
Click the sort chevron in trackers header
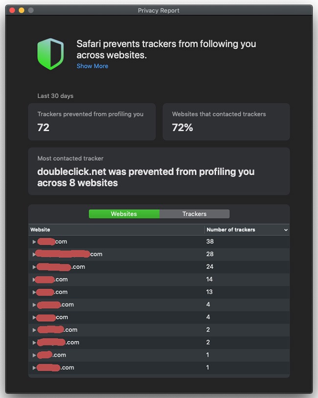click(286, 230)
